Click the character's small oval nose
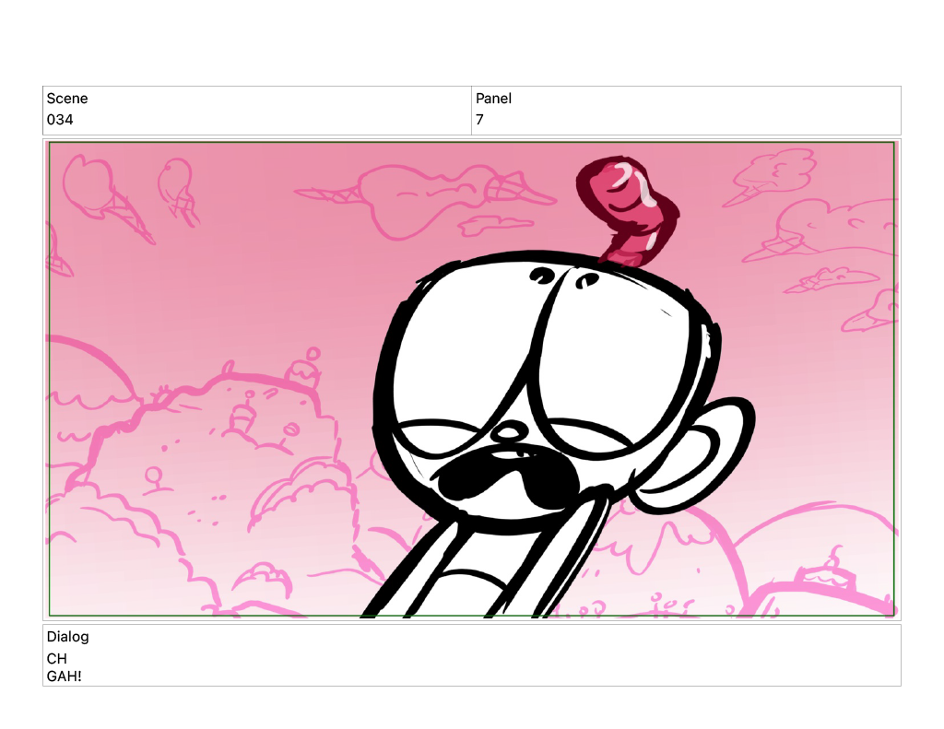The width and height of the screenshot is (944, 729). point(507,433)
